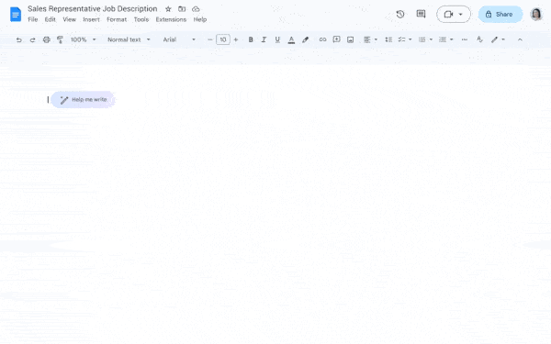Open the text color picker
Screen dimensions: 551x344
[x=291, y=39]
